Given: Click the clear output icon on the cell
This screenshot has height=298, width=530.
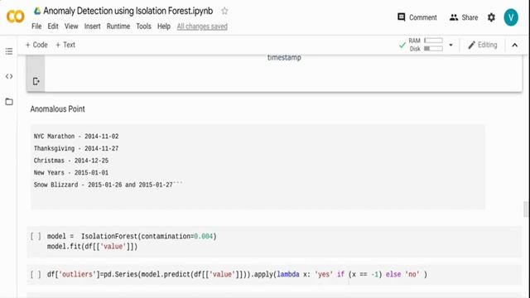Looking at the screenshot, I should tap(36, 81).
